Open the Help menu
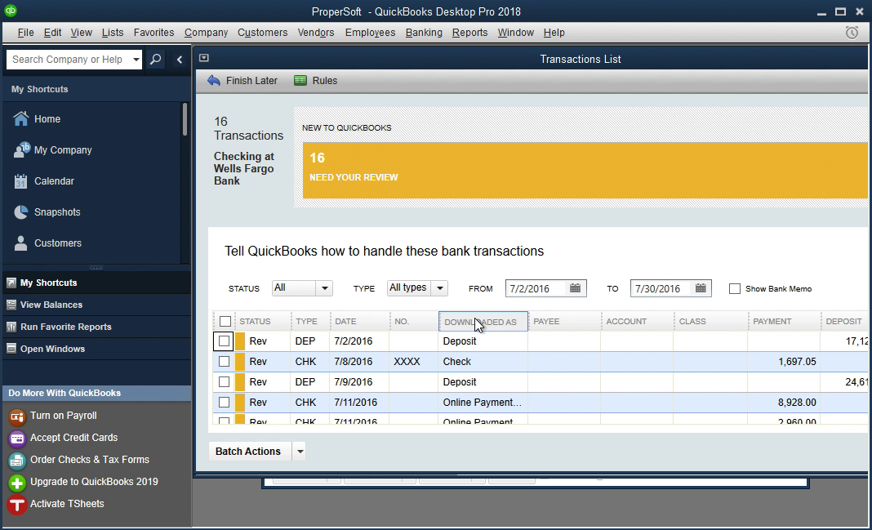872x530 pixels. point(554,33)
